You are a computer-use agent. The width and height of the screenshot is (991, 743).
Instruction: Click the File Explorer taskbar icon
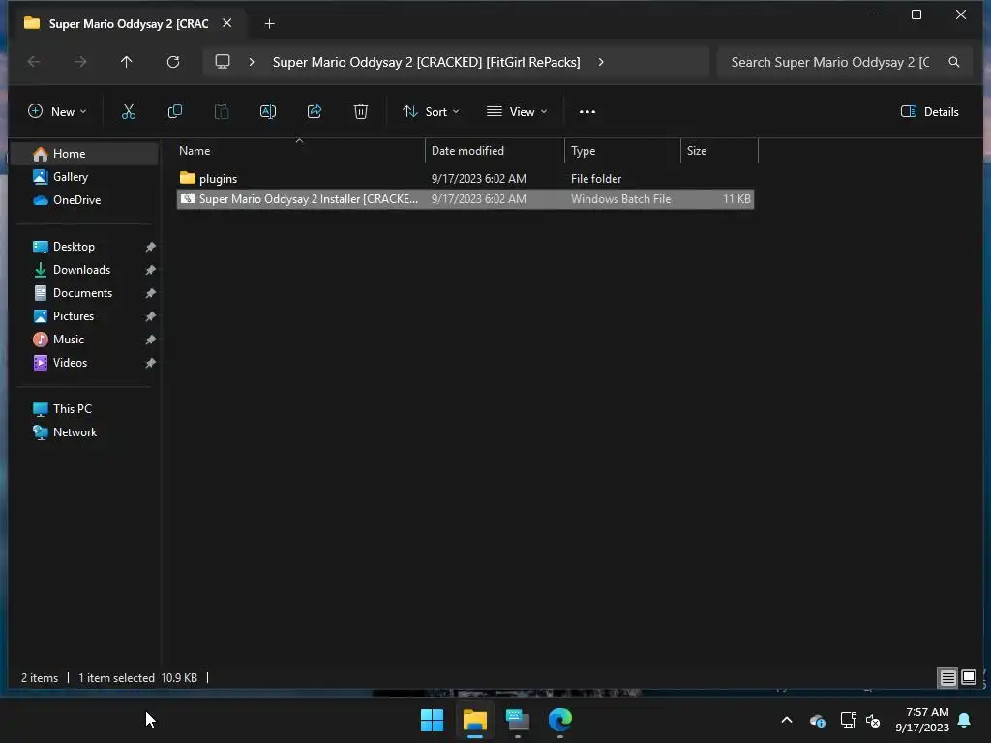point(475,720)
